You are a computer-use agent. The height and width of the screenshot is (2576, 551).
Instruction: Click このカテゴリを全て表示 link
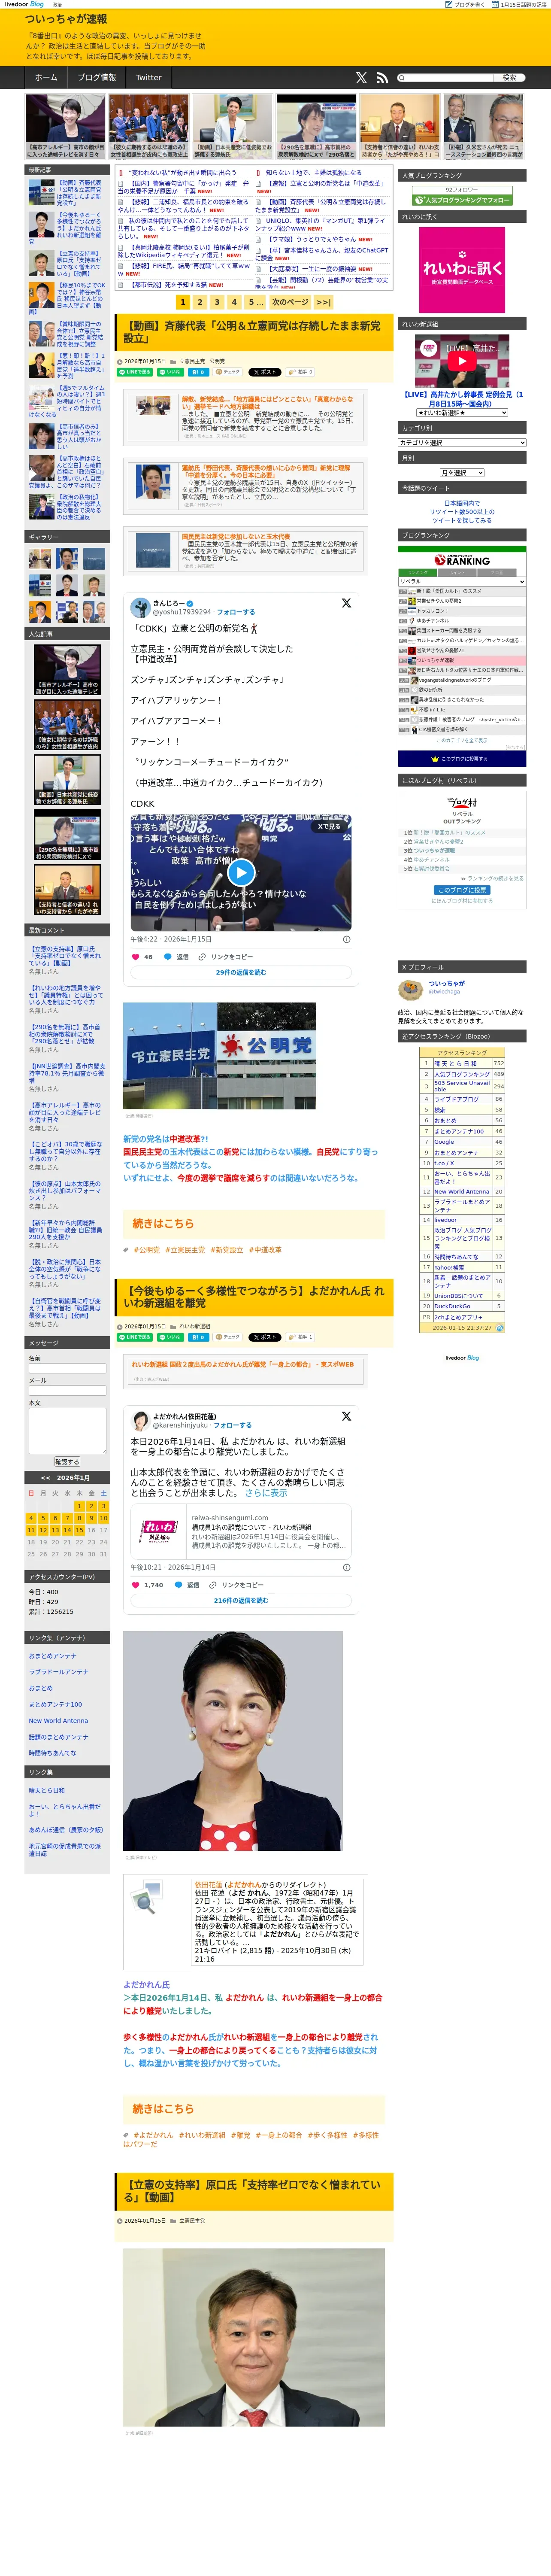point(462,740)
